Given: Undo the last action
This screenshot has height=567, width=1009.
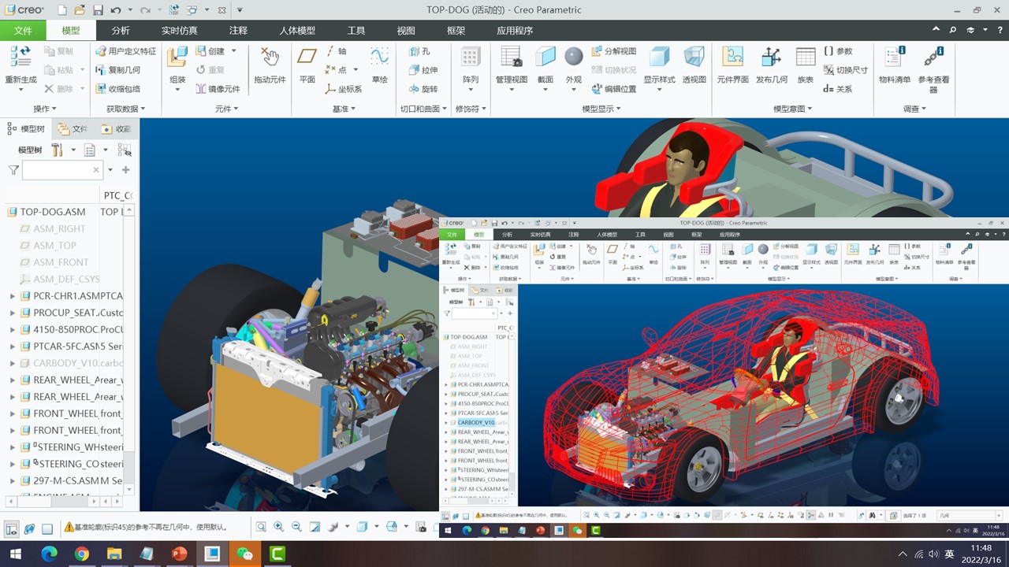Looking at the screenshot, I should click(x=116, y=10).
